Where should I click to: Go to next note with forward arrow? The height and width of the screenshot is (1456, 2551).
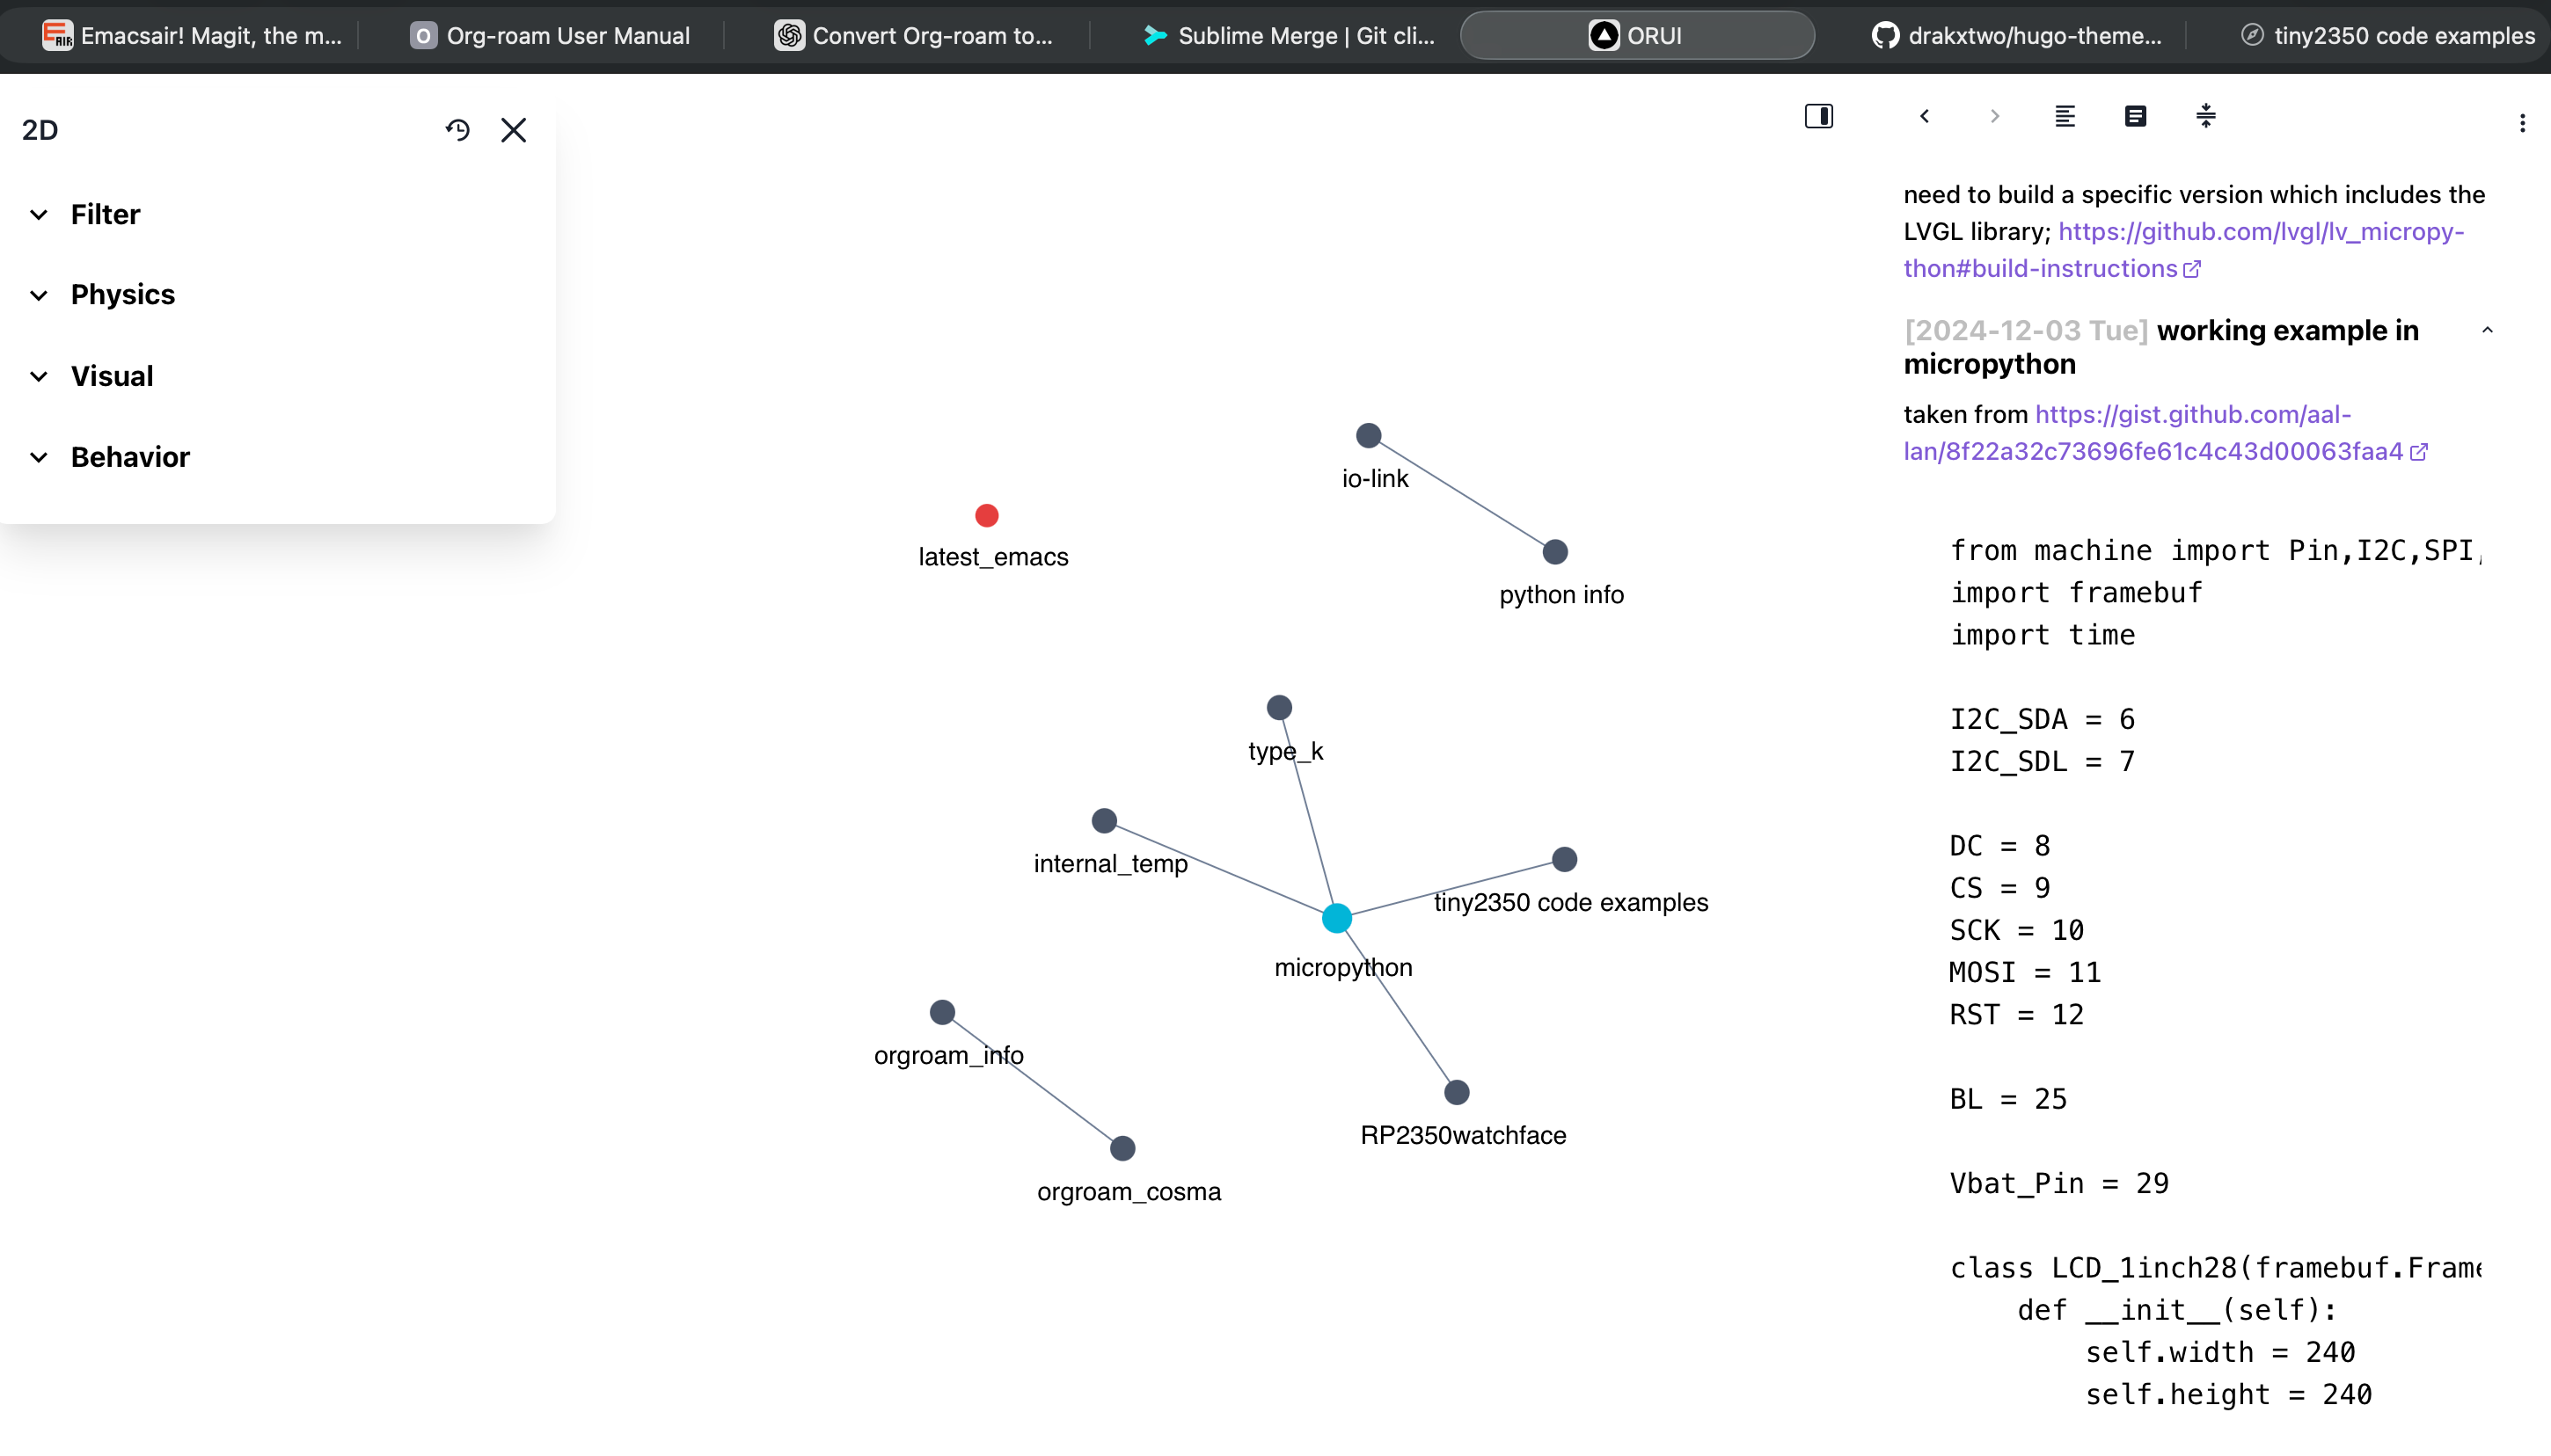(x=1995, y=116)
